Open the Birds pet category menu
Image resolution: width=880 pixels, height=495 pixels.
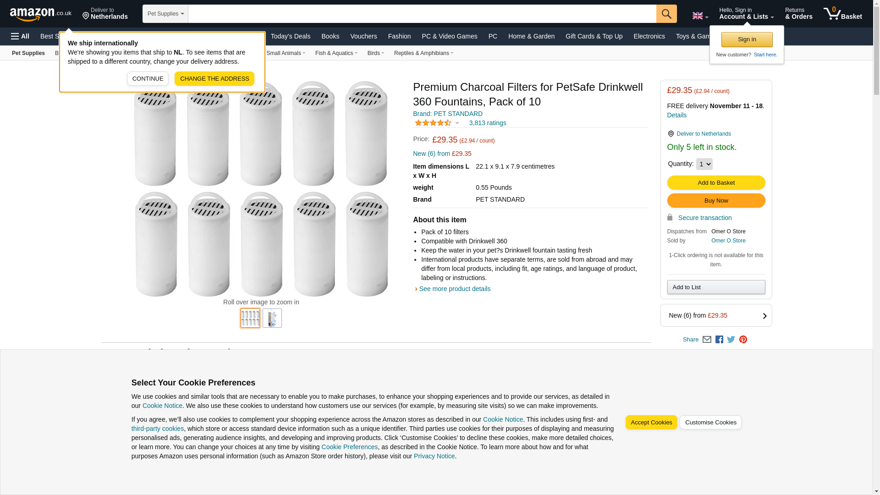click(x=375, y=53)
